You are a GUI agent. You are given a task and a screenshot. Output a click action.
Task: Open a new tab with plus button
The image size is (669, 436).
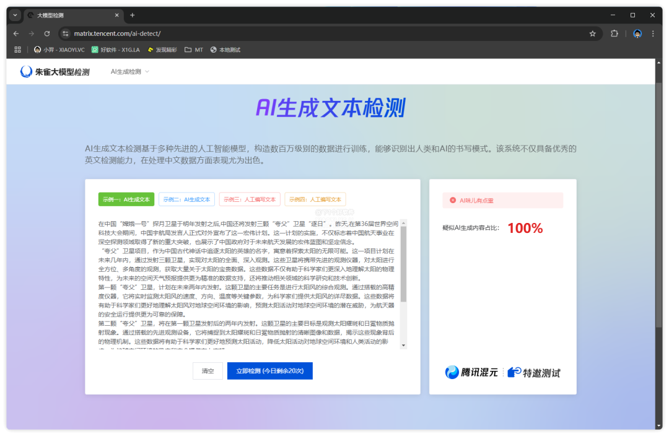tap(132, 15)
